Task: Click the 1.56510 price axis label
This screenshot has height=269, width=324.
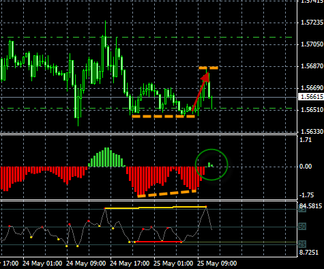Action: click(x=312, y=110)
